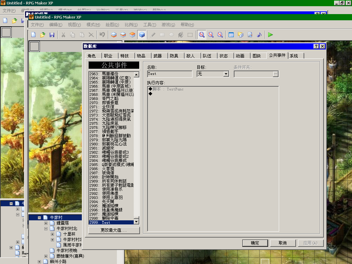Click the 确定 button
Viewport: 352px width, 264px height.
255,243
